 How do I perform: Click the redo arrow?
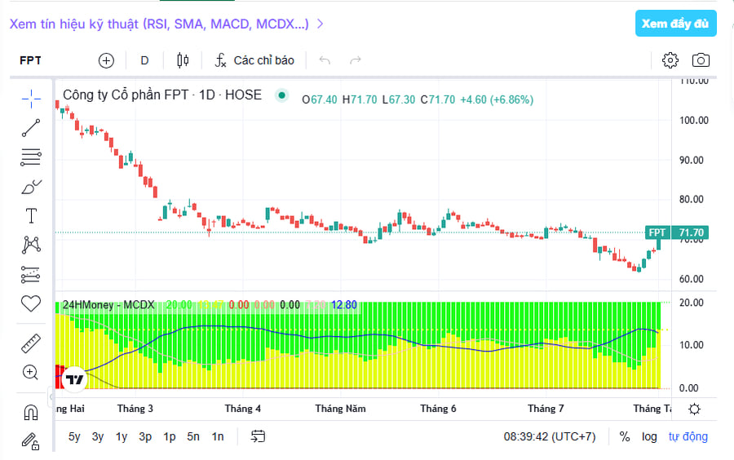(356, 60)
